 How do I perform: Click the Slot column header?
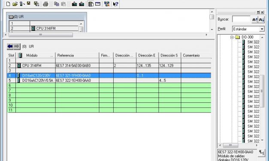[x=11, y=55]
